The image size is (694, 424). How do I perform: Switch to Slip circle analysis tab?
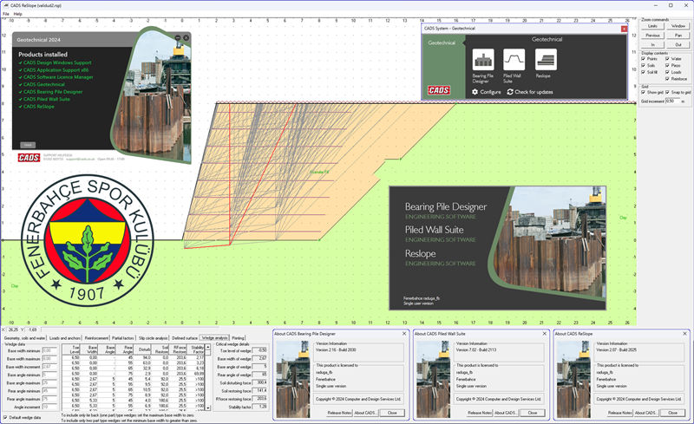coord(154,337)
